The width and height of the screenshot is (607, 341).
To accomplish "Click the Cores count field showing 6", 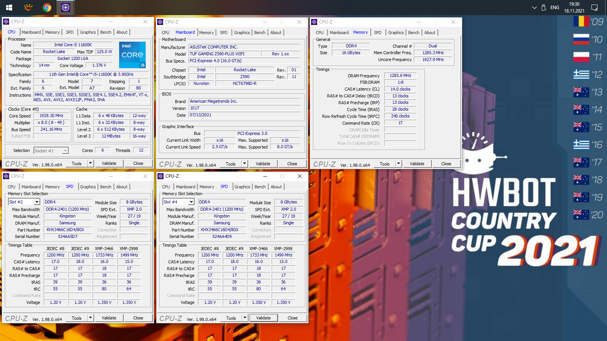I will tap(102, 150).
